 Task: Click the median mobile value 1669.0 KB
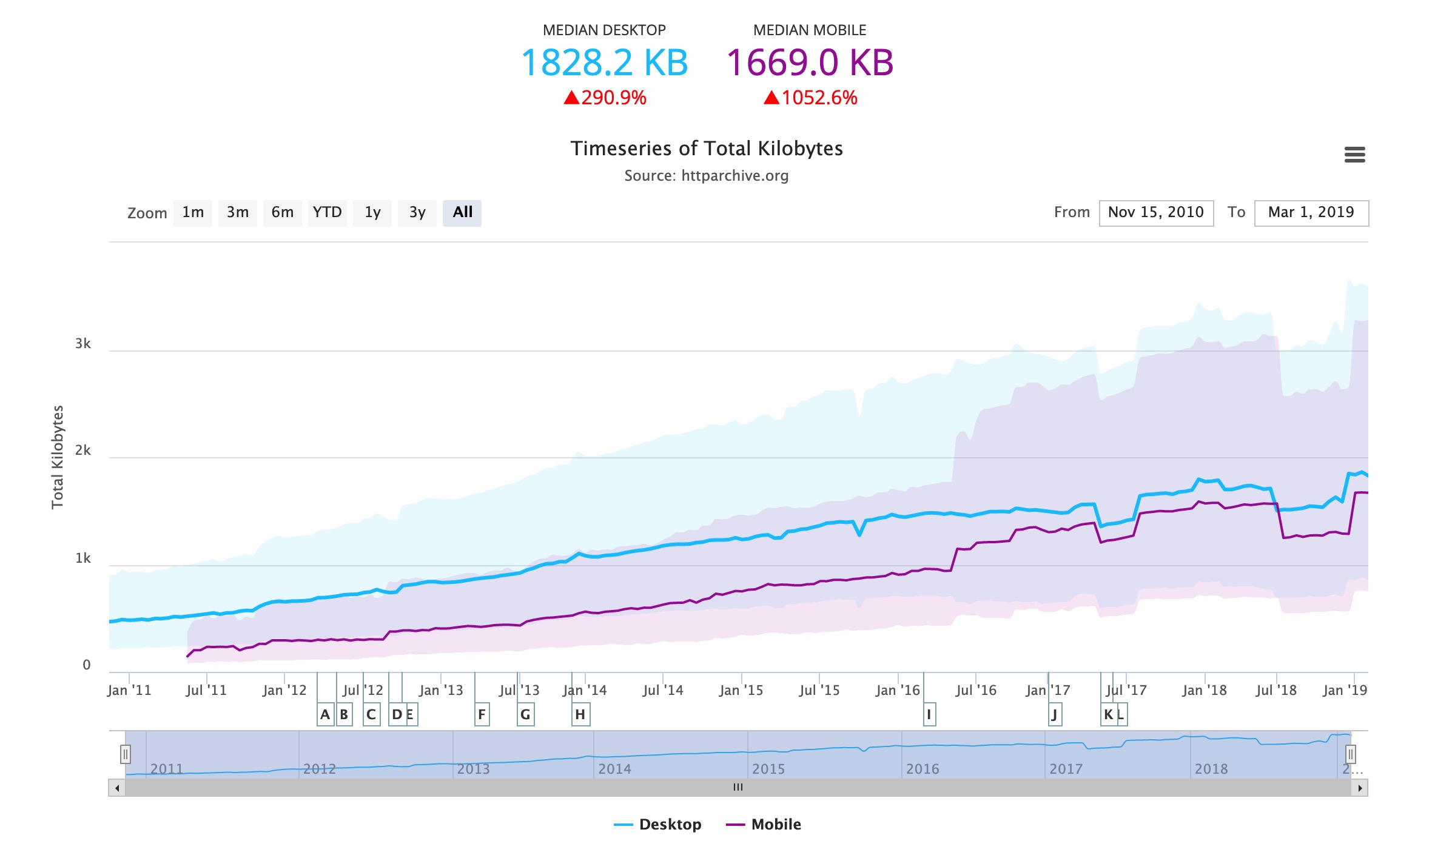click(x=810, y=62)
